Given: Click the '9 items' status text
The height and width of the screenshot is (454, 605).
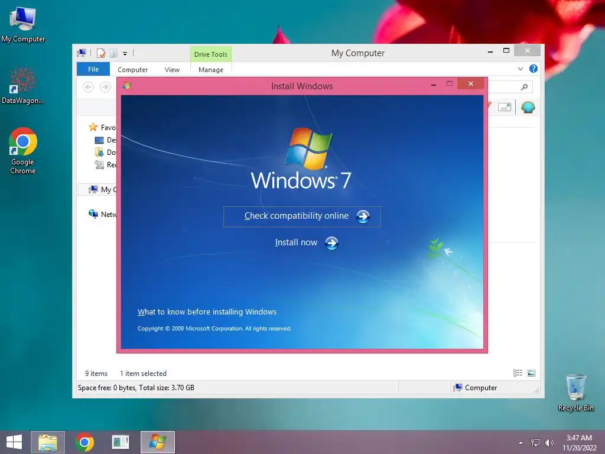Looking at the screenshot, I should click(x=96, y=374).
